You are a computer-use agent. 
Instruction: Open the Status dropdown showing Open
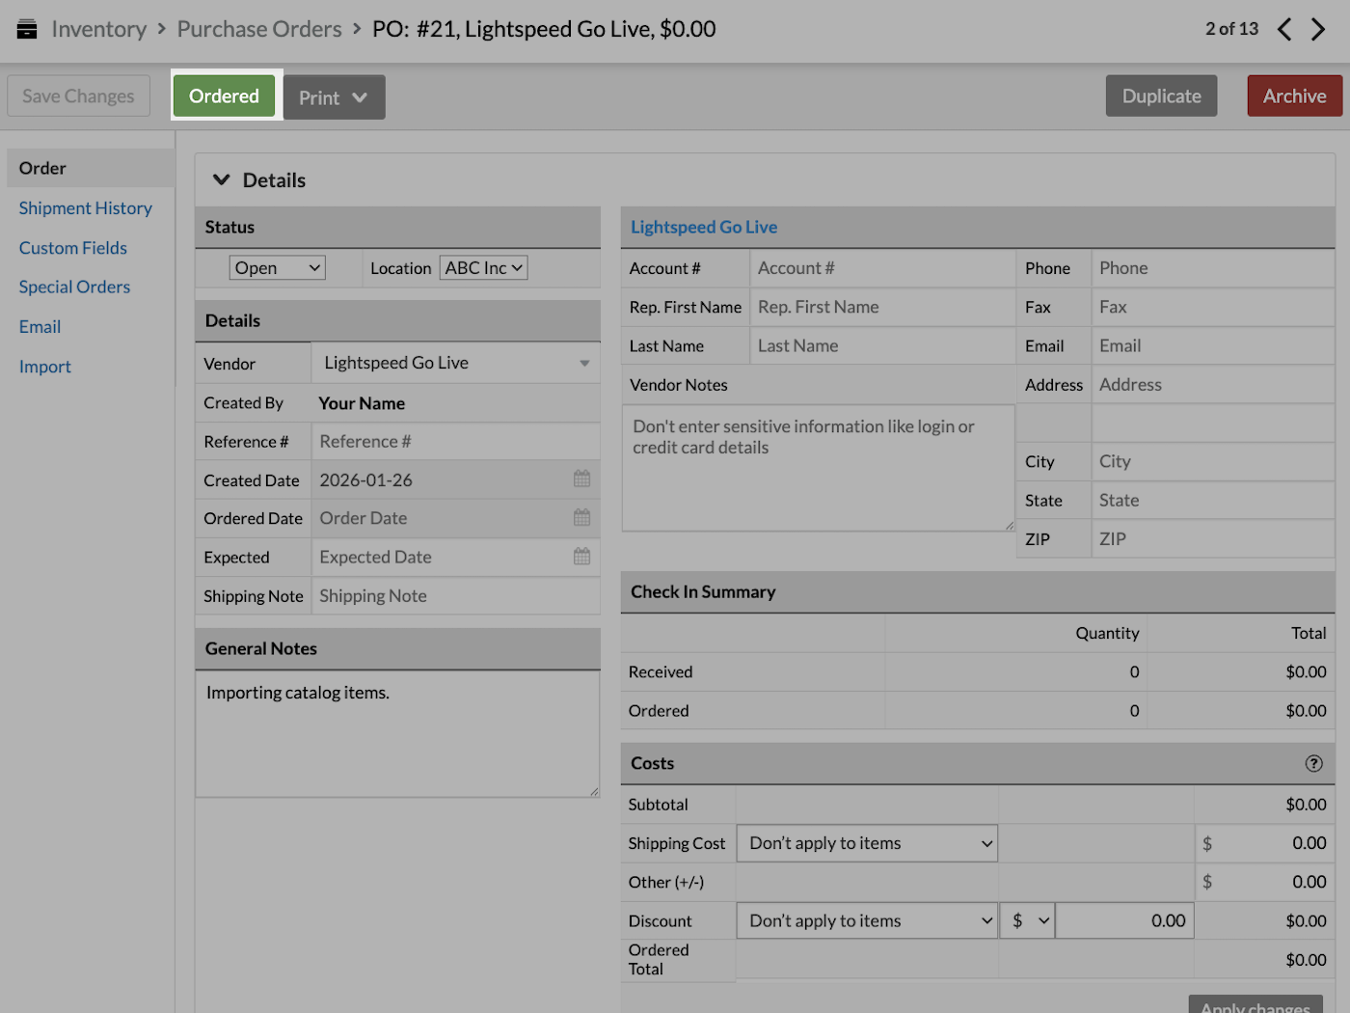click(x=277, y=267)
